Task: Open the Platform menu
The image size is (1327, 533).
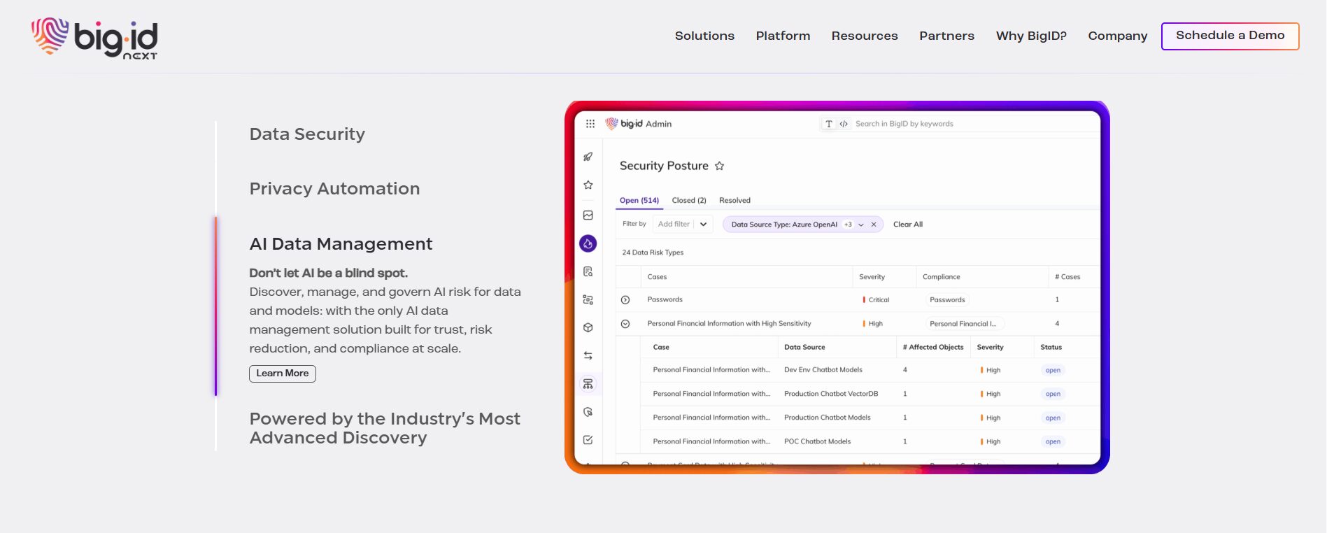Action: click(783, 36)
